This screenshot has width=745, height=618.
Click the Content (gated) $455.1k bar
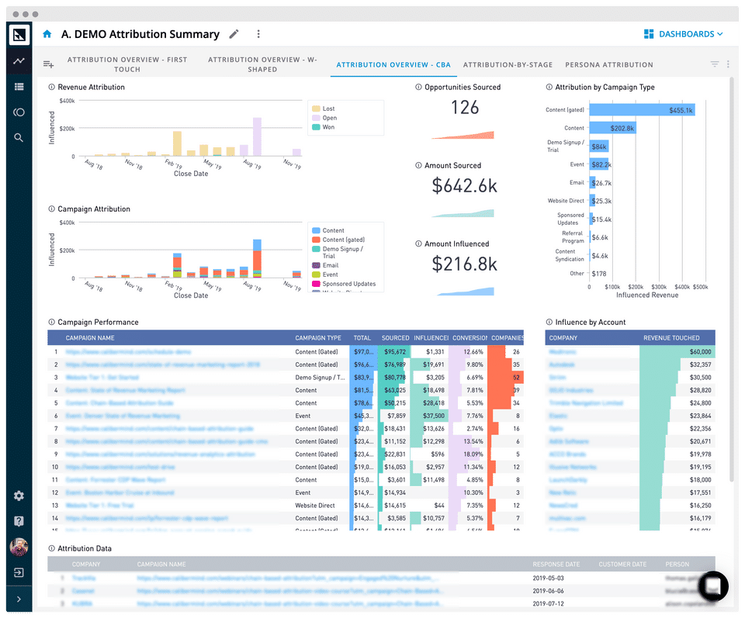(642, 109)
